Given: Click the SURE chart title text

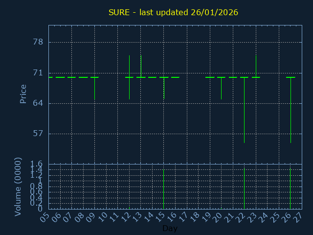Looking at the screenshot, I should [x=173, y=12].
